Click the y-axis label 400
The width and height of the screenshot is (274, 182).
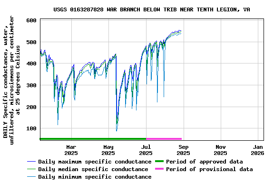click(31, 64)
